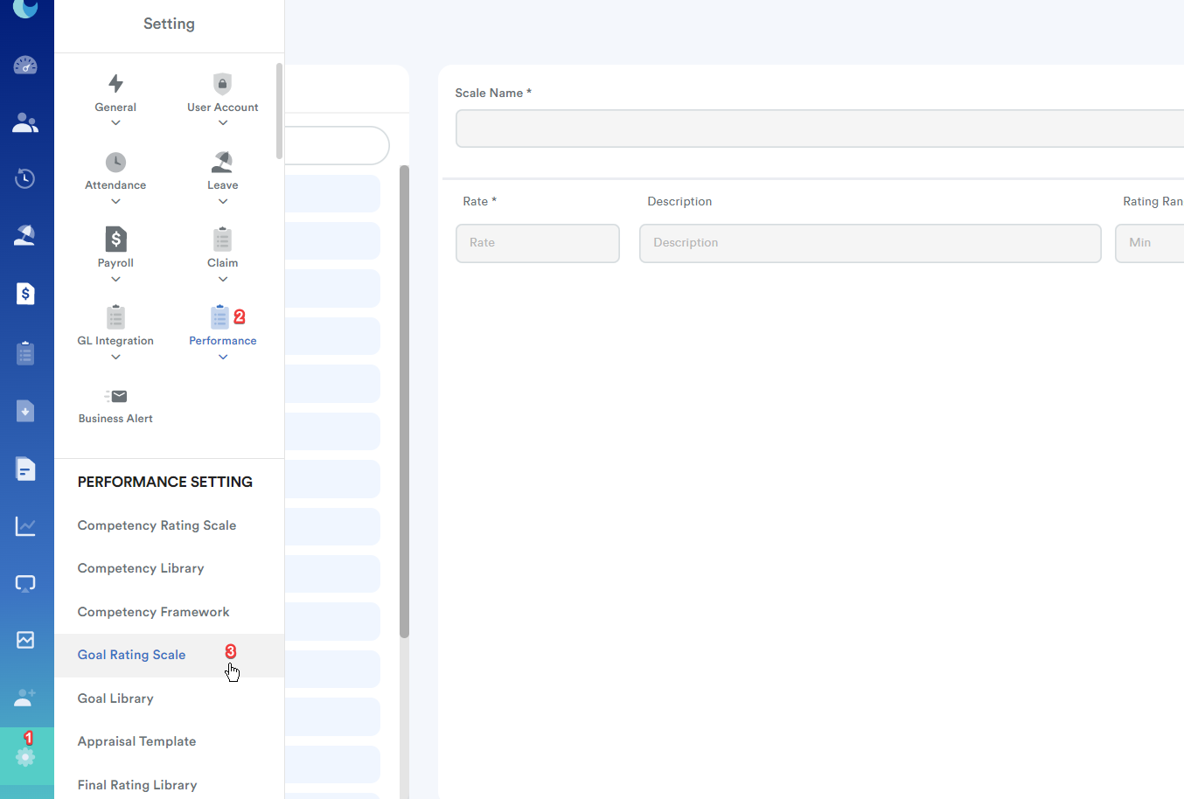1184x799 pixels.
Task: Expand the chevron under General
Action: click(x=115, y=123)
